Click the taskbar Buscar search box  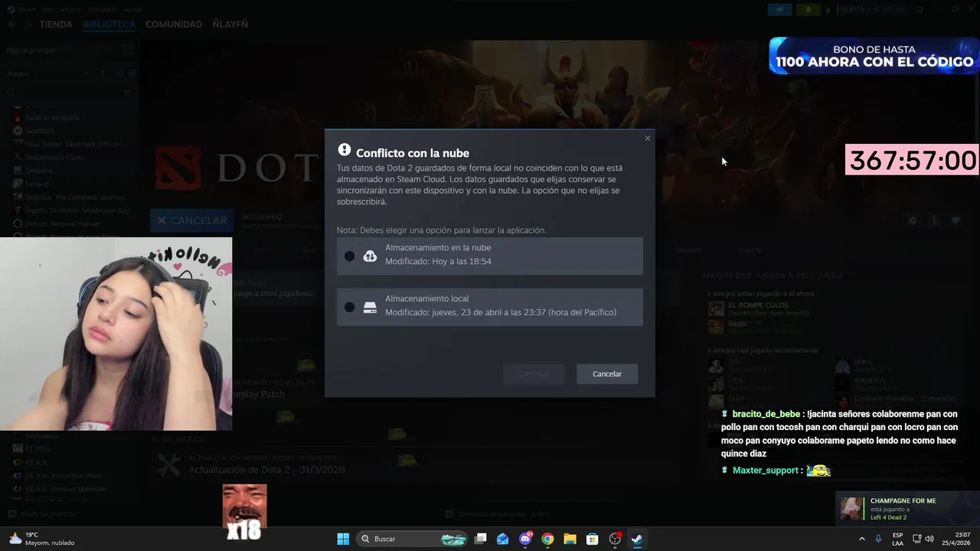413,539
